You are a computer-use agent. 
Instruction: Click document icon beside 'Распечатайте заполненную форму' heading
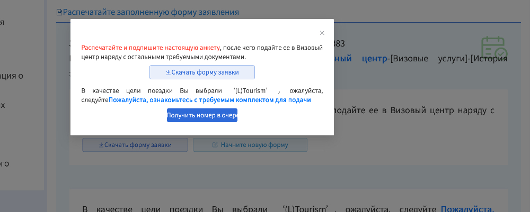point(59,12)
